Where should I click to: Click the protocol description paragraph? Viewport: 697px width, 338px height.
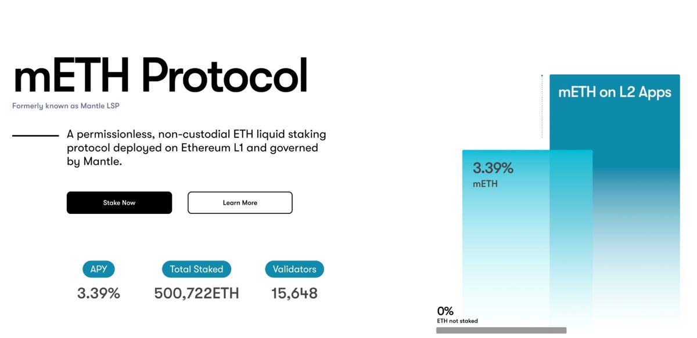coord(196,148)
